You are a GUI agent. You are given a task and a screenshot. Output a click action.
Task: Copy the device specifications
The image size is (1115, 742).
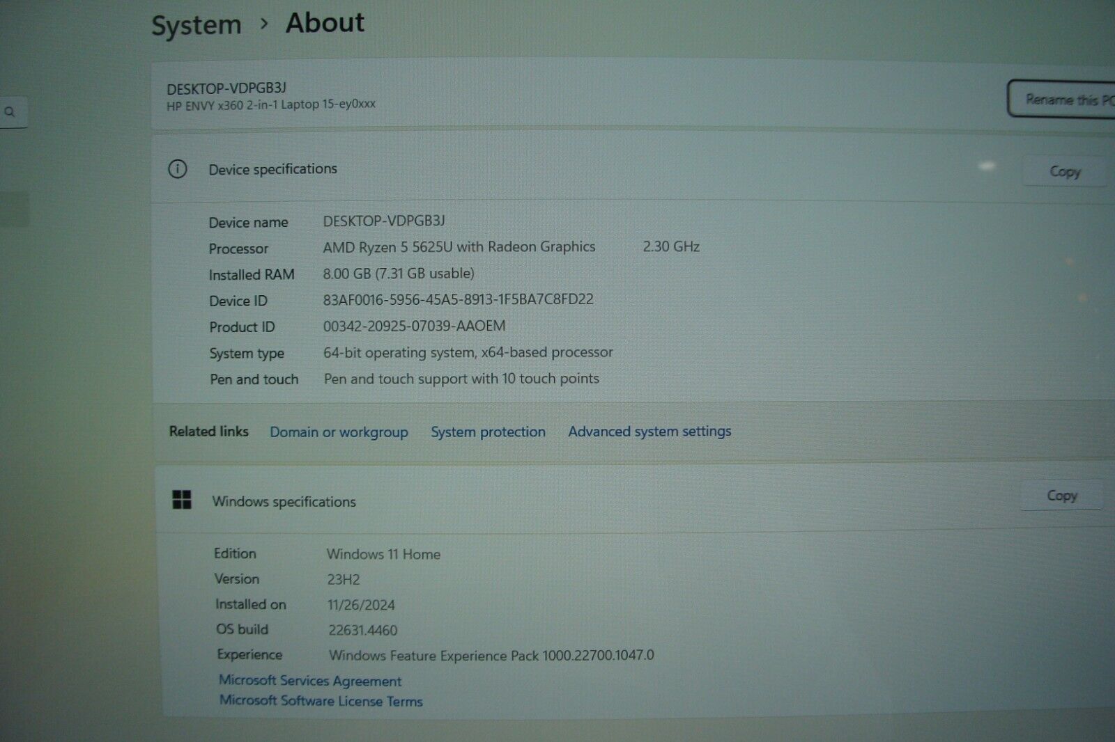point(1064,171)
